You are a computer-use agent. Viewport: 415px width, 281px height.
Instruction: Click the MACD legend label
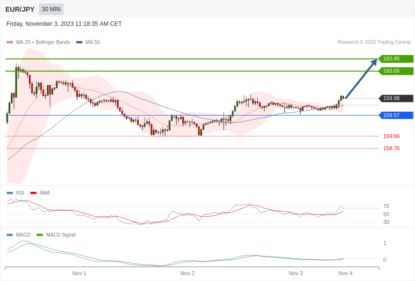click(23, 235)
